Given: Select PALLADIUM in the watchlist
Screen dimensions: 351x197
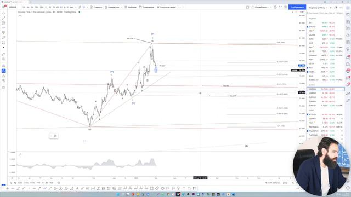Looking at the screenshot, I should point(326,131).
